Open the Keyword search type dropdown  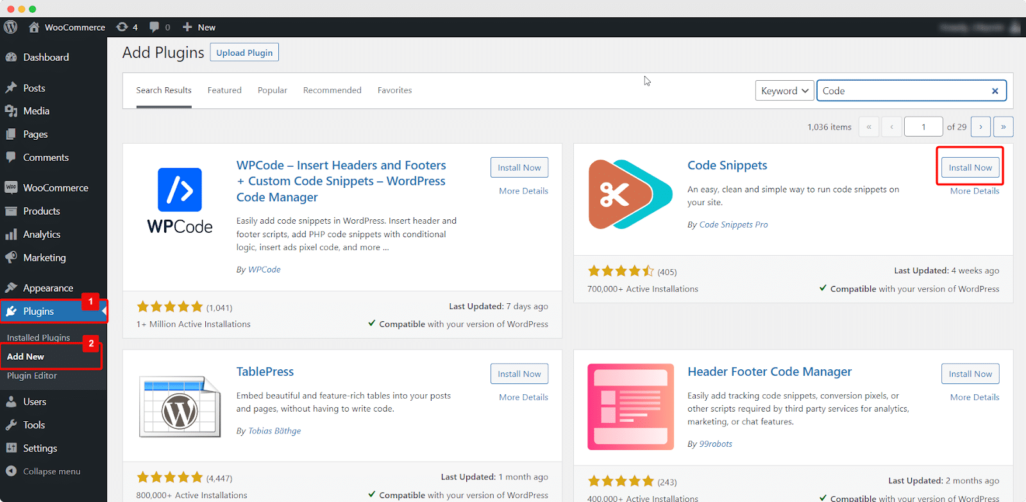coord(784,91)
